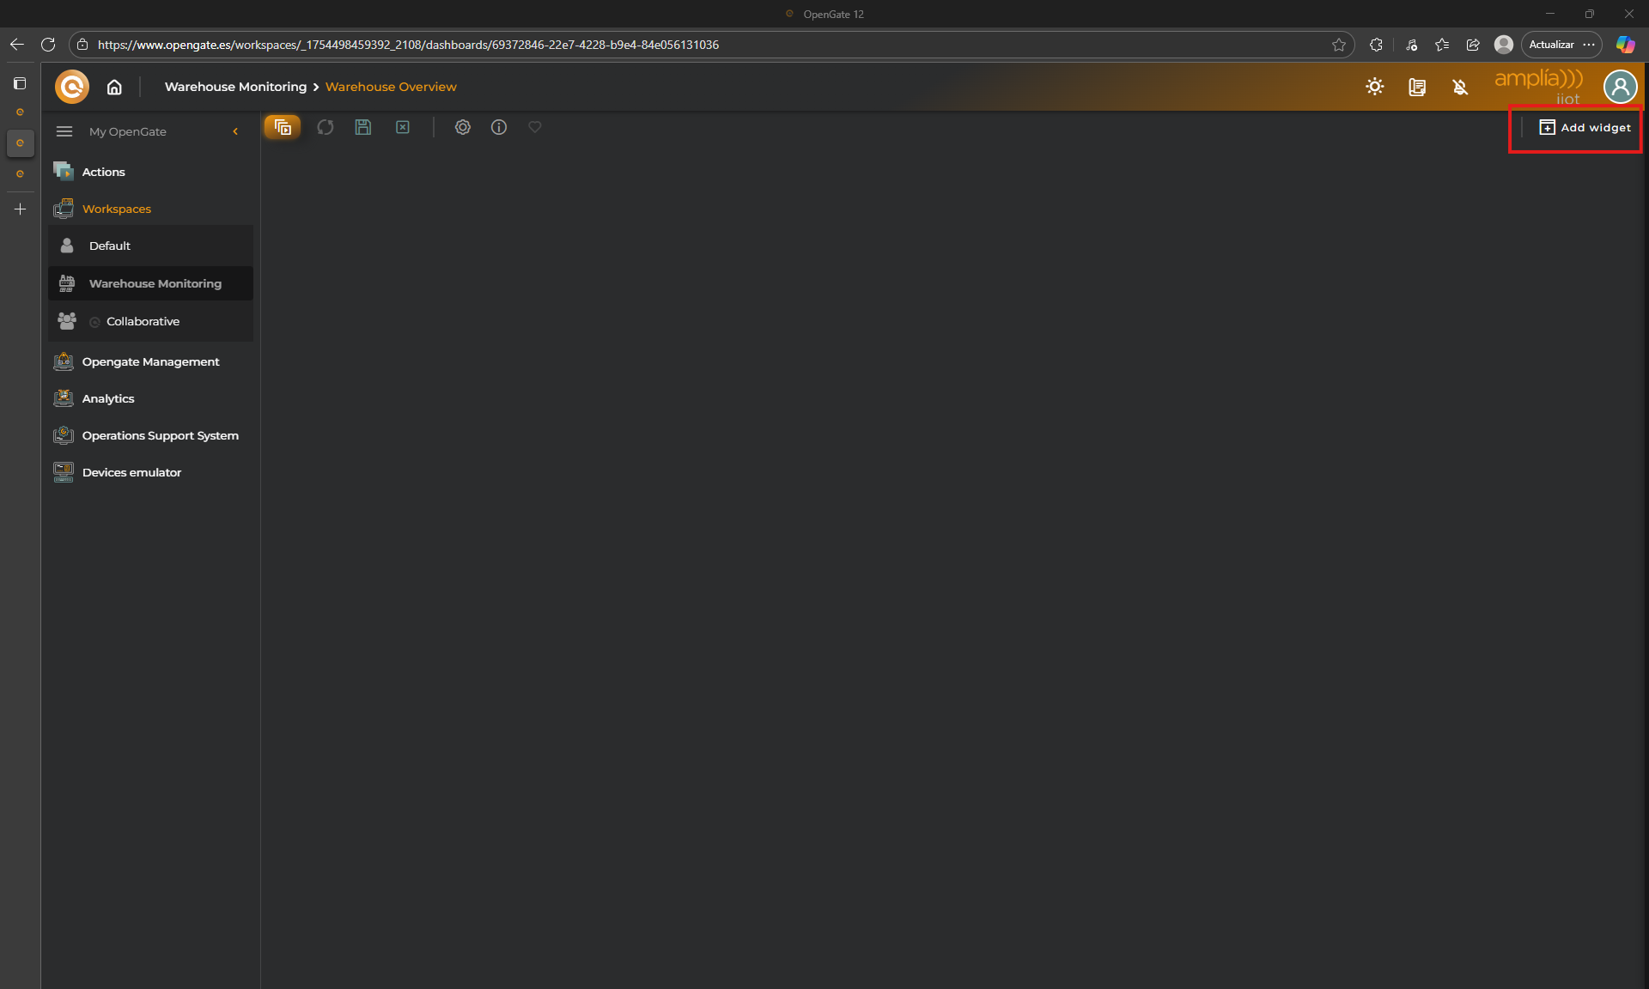Select the Default workspace
The image size is (1649, 989).
[x=110, y=246]
